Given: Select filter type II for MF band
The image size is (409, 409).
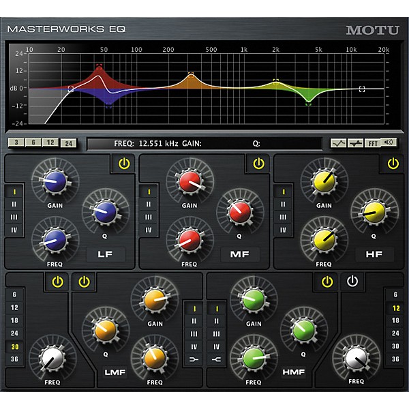Looking at the screenshot, I should (149, 204).
